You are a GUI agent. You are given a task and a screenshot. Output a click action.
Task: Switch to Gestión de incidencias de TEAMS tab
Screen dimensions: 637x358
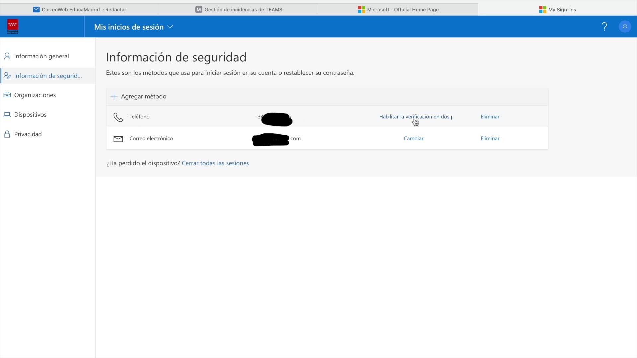239,10
